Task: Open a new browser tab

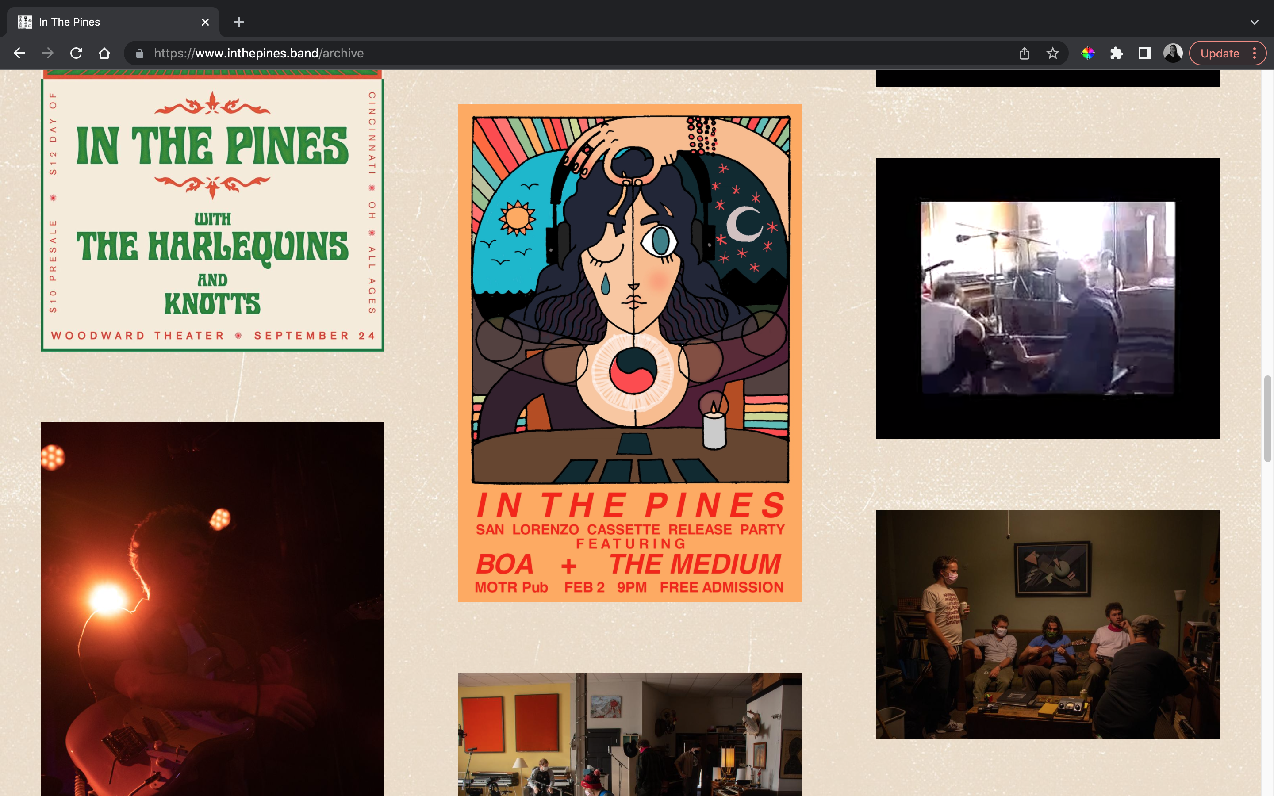Action: point(238,22)
